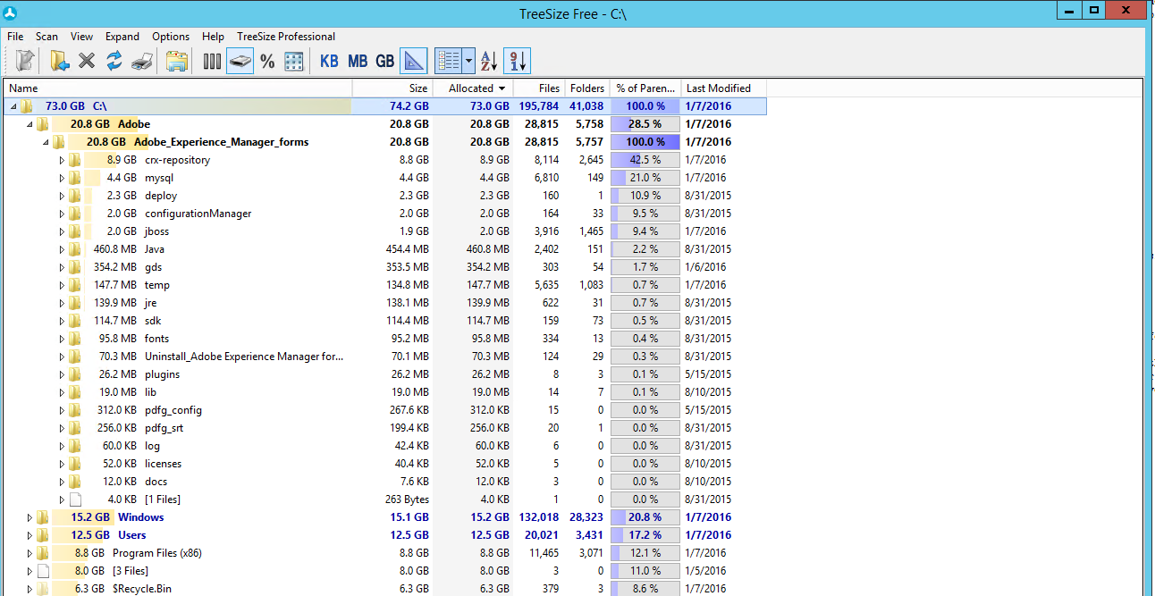The width and height of the screenshot is (1155, 596).
Task: Click the select directory folder icon
Action: (x=60, y=61)
